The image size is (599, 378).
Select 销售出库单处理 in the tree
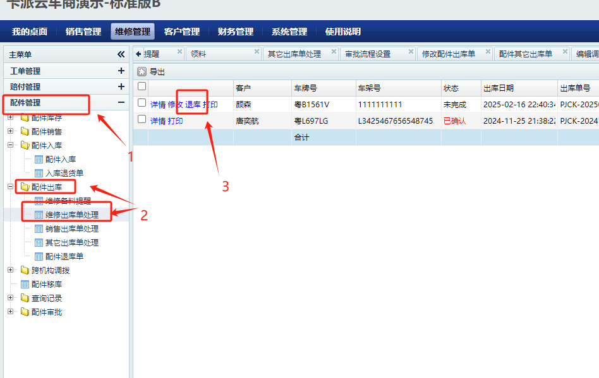[x=71, y=229]
